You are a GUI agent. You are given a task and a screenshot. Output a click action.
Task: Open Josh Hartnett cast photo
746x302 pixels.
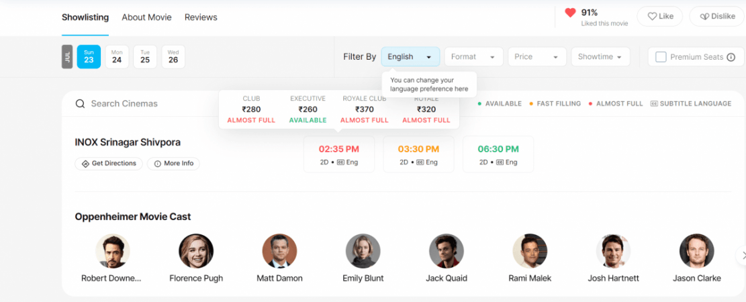click(613, 250)
